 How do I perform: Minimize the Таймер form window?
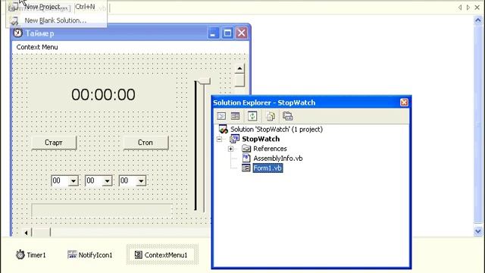213,33
